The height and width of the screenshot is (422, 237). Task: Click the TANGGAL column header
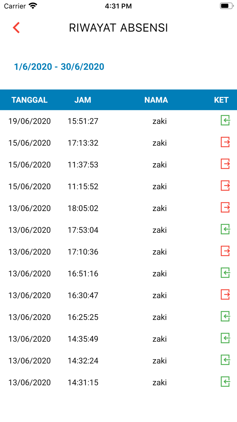click(29, 100)
